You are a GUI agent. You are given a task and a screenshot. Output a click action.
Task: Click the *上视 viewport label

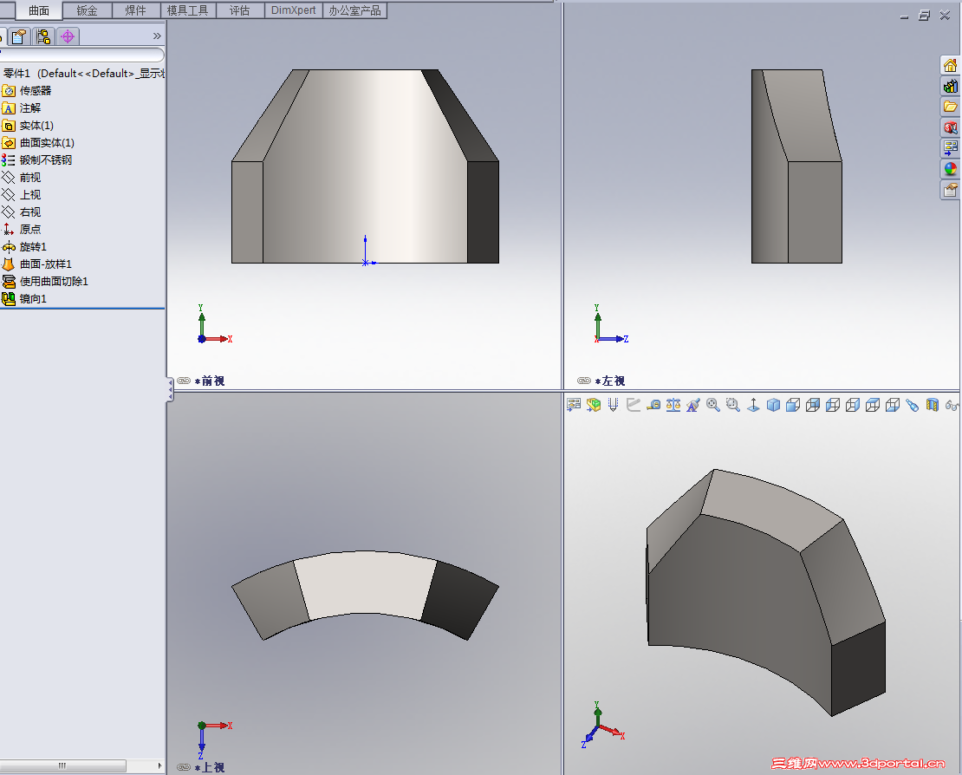[210, 768]
